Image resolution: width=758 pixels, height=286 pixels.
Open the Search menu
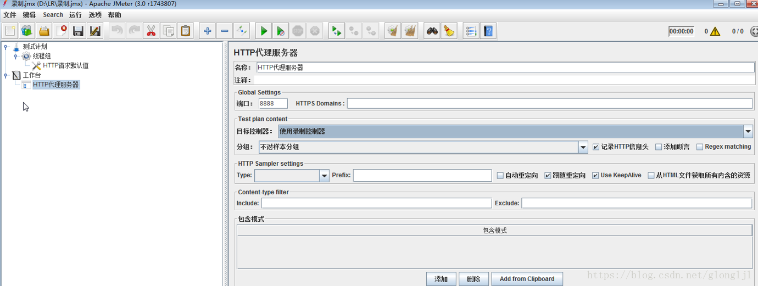tap(53, 15)
